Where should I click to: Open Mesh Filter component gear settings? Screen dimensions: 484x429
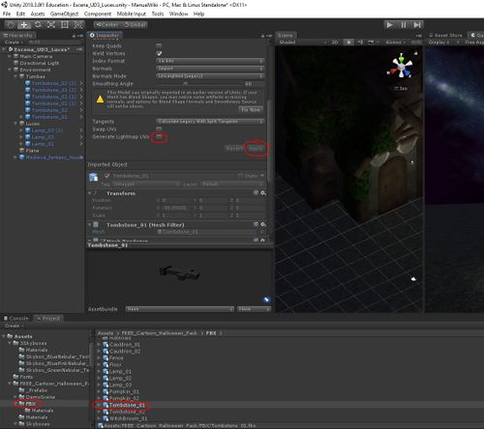263,224
